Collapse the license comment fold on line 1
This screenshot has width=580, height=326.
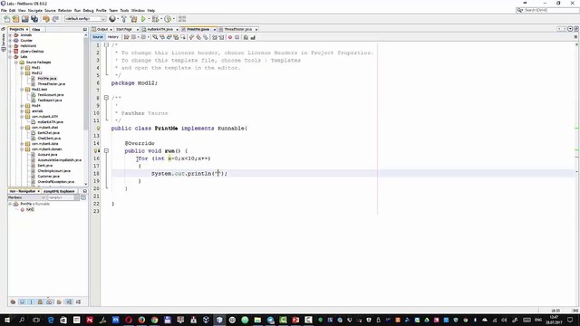(x=106, y=45)
